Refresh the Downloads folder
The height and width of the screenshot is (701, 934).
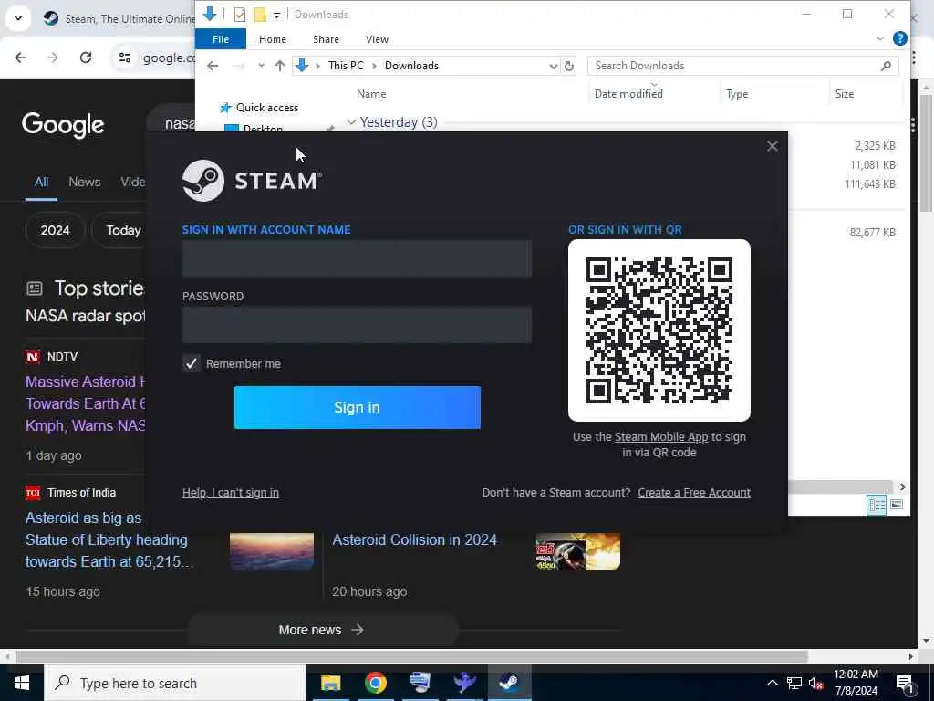(x=569, y=66)
